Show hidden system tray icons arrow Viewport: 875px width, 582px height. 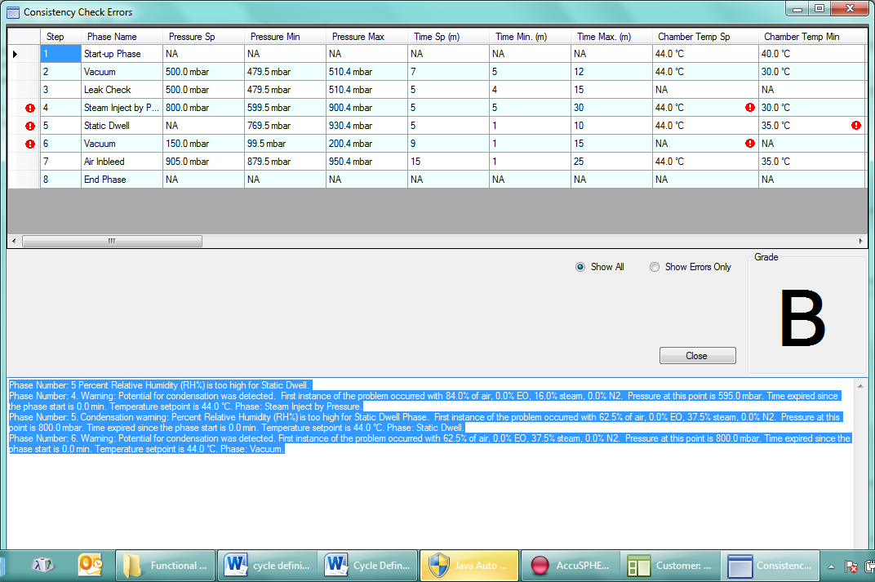click(831, 566)
